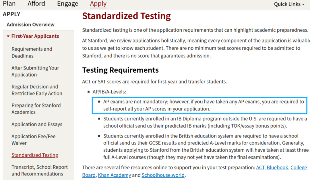This screenshot has width=310, height=180.
Task: Open Preparing for Stanford Academics
Action: click(x=36, y=109)
